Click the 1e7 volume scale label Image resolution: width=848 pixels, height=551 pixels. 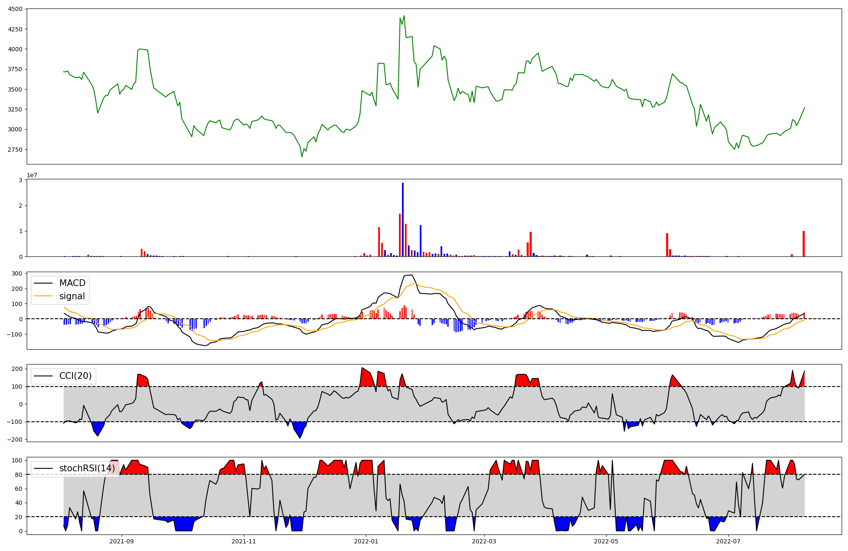[x=32, y=175]
